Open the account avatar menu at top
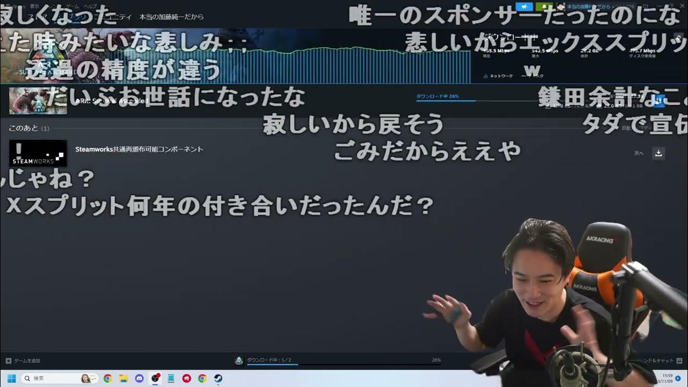This screenshot has width=688, height=387. point(561,6)
